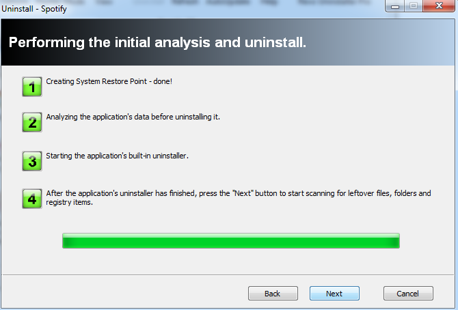
Task: Click the 'Performing the initial analysis' heading
Action: pyautogui.click(x=157, y=42)
